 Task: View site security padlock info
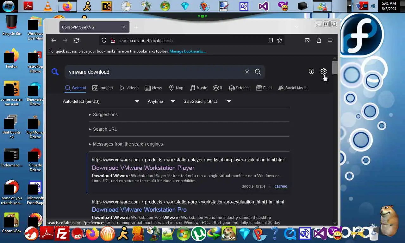(x=113, y=40)
